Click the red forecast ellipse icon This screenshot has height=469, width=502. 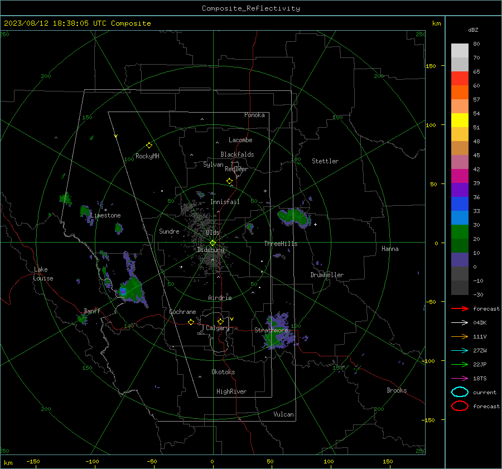[460, 406]
